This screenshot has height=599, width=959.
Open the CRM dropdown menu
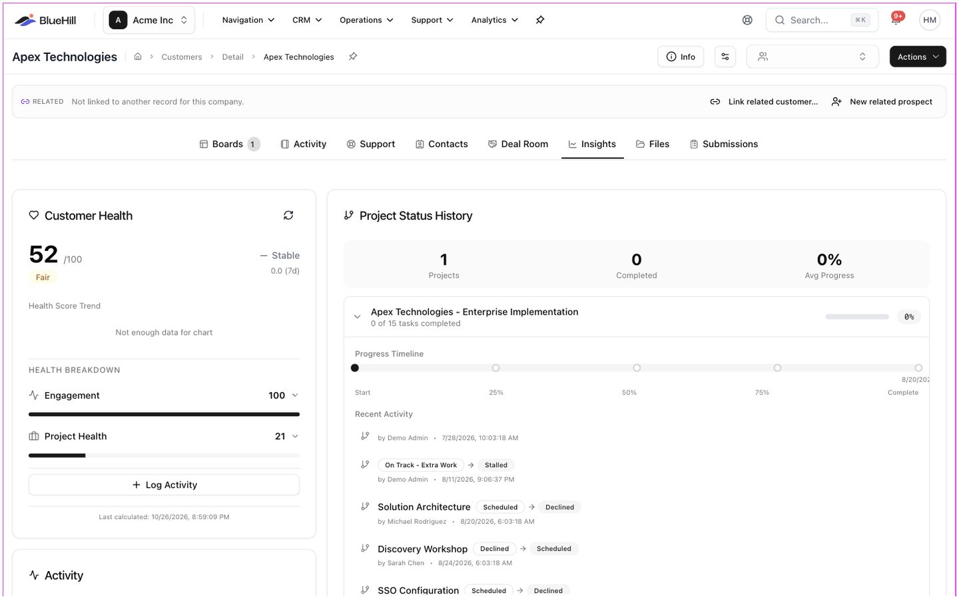click(x=307, y=20)
